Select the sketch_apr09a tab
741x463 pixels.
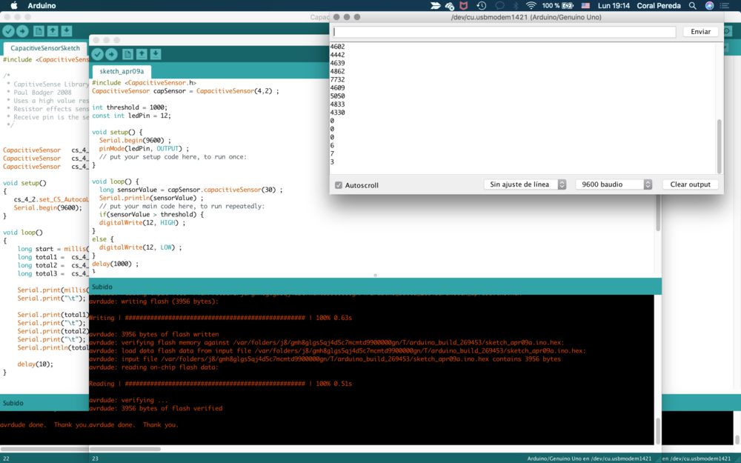coord(122,71)
